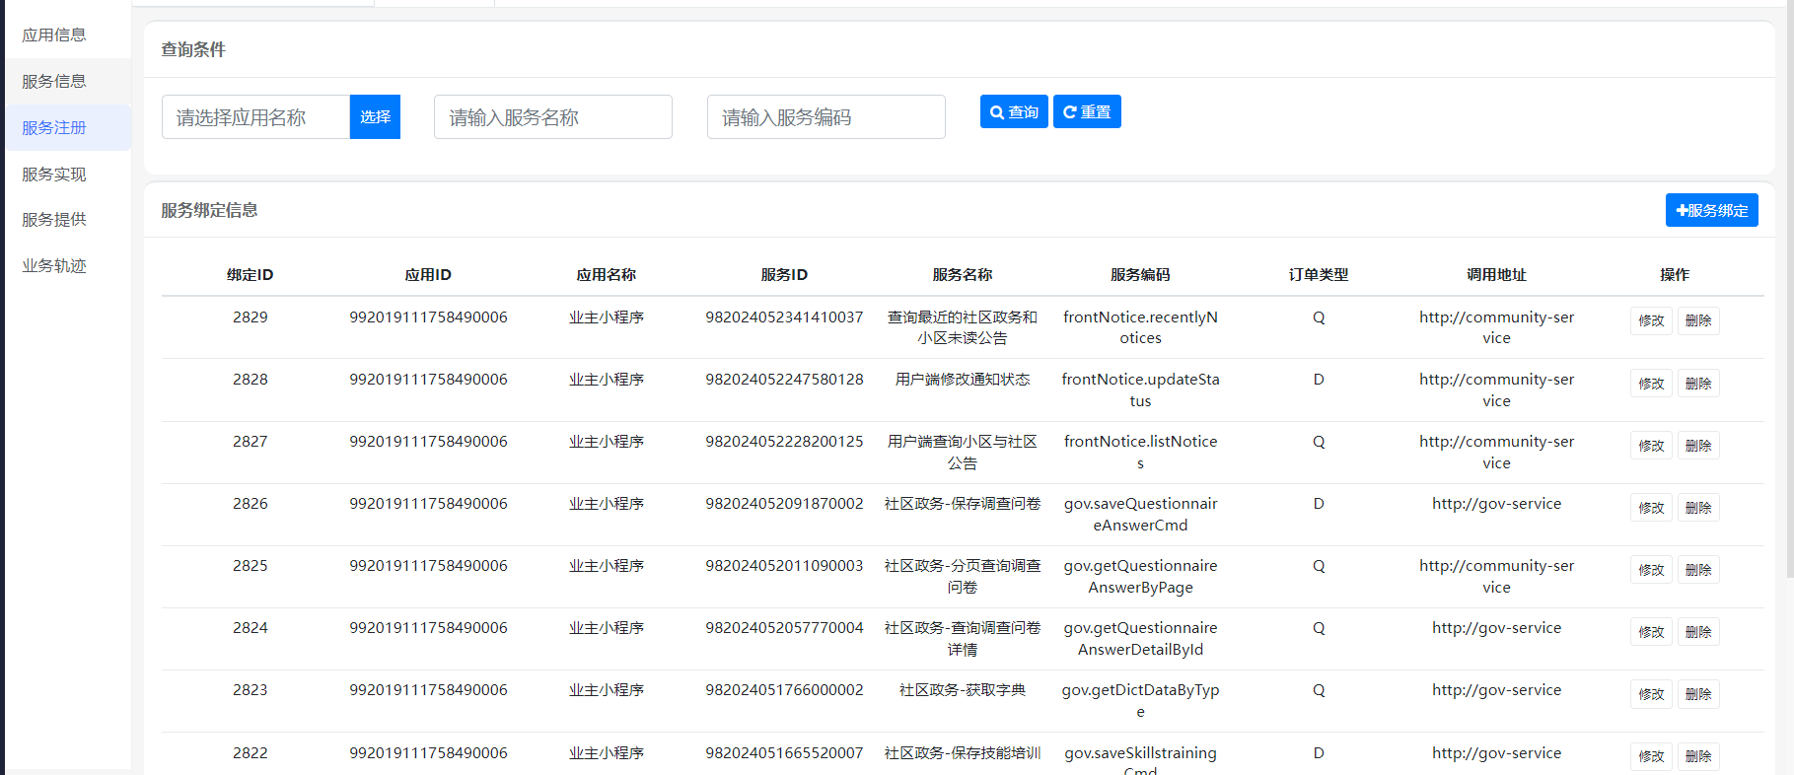Select service ID 982024052341410037
Viewport: 1794px width, 775px height.
(784, 317)
